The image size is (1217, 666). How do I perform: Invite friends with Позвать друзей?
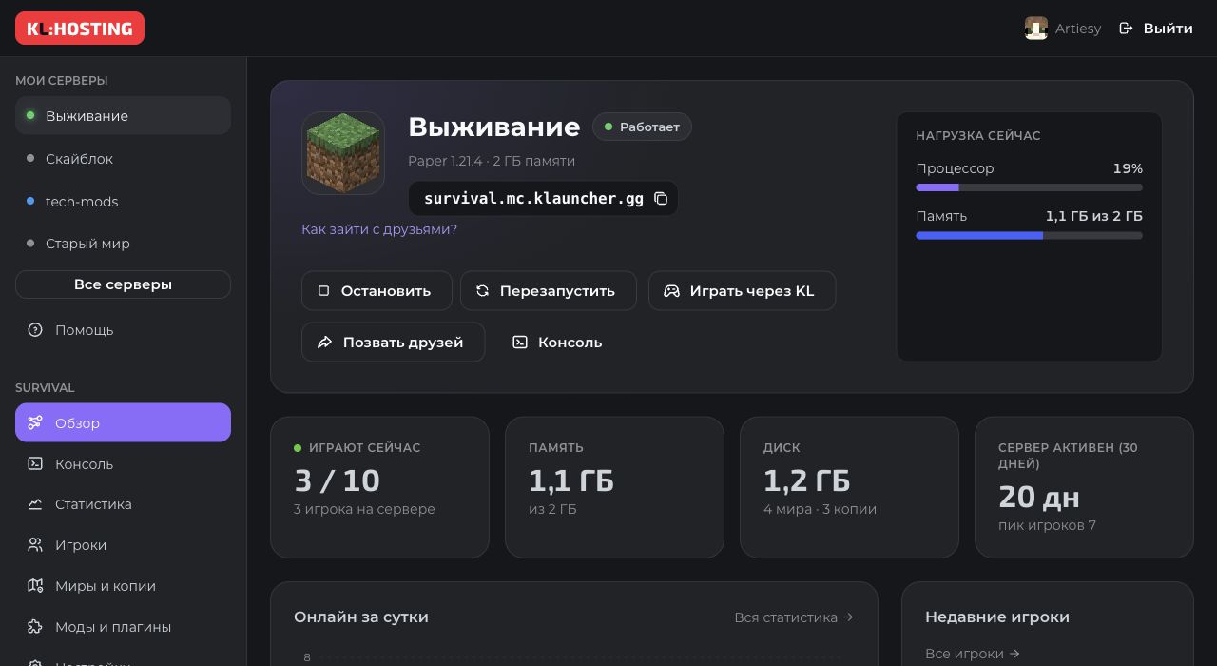point(393,343)
